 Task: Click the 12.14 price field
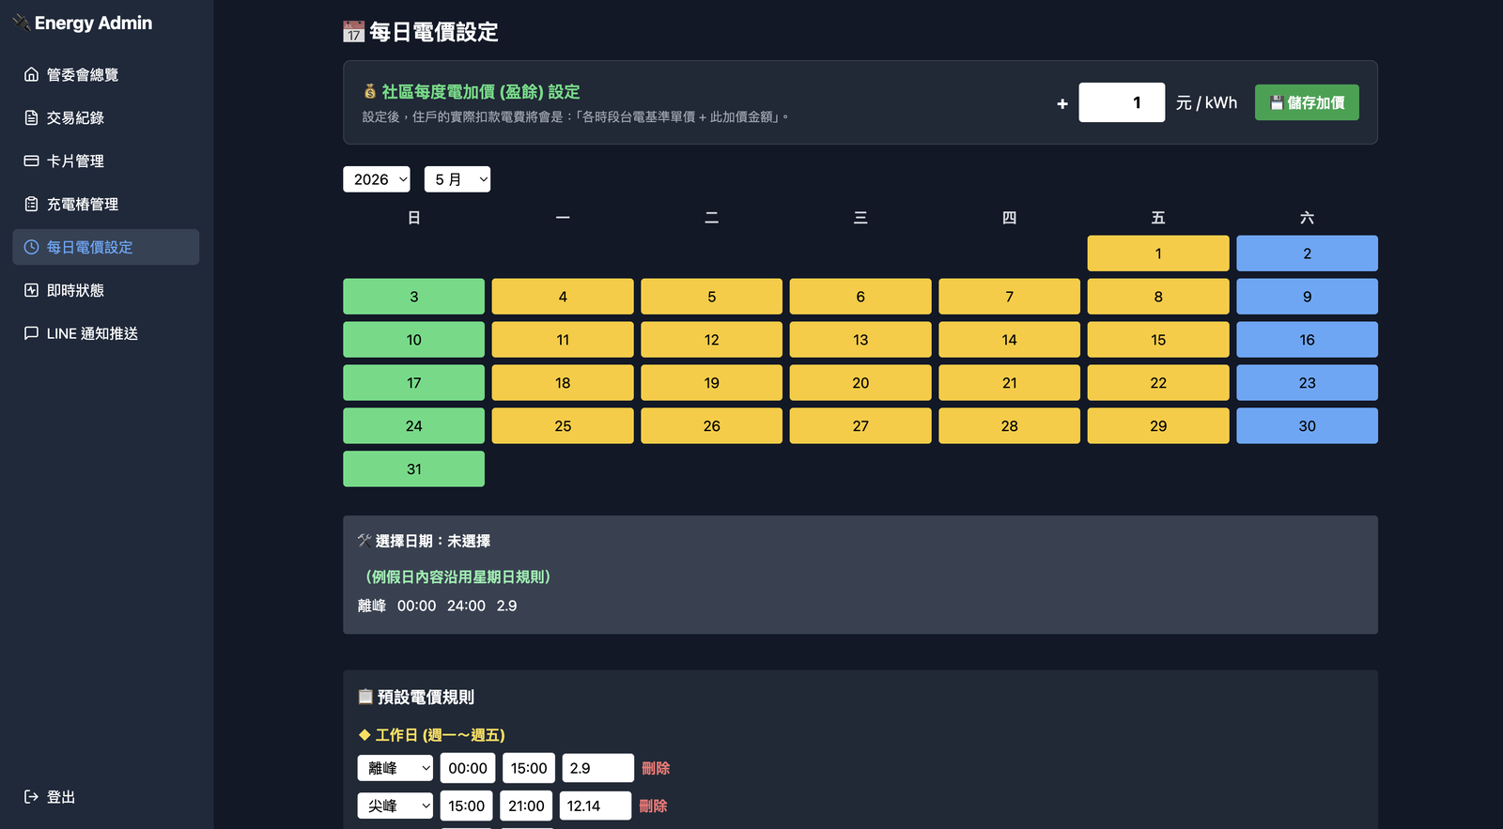[x=596, y=806]
